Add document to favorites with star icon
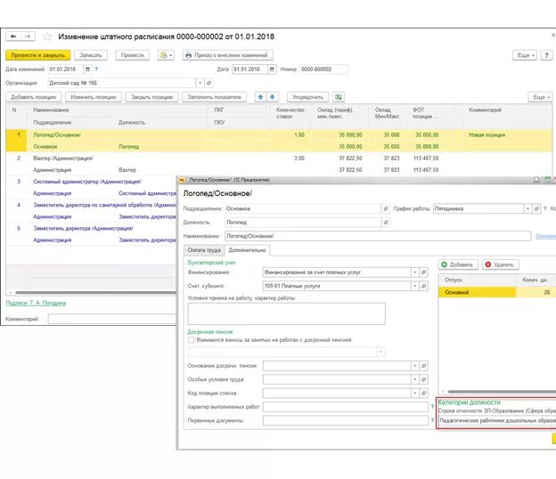Image resolution: width=556 pixels, height=479 pixels. tap(47, 37)
